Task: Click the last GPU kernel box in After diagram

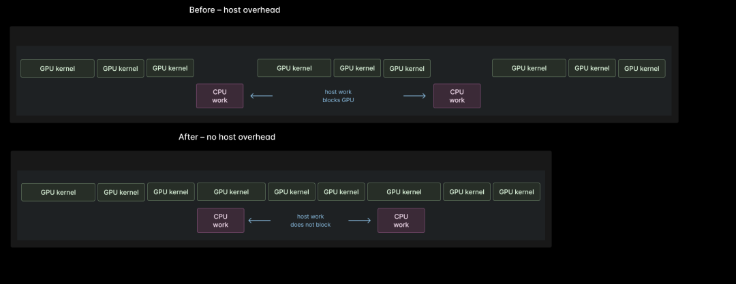Action: pyautogui.click(x=516, y=192)
